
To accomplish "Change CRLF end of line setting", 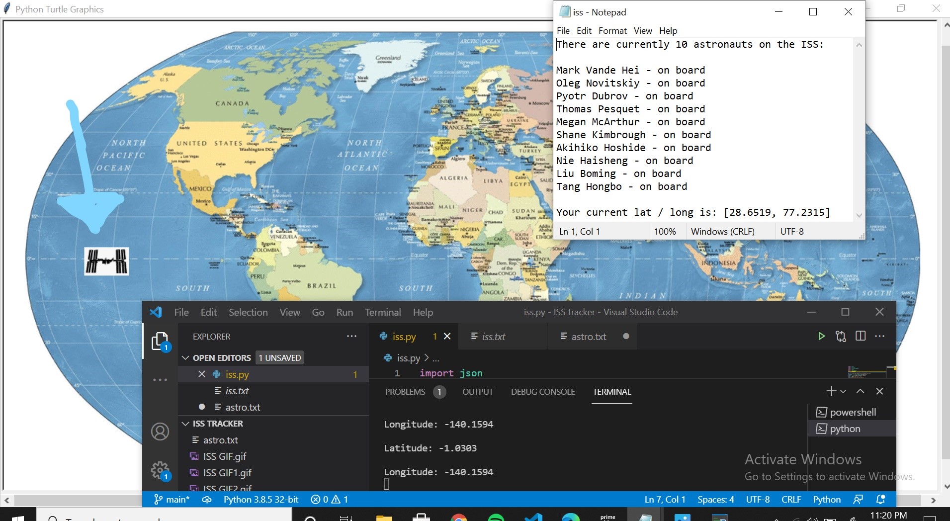I will coord(791,499).
